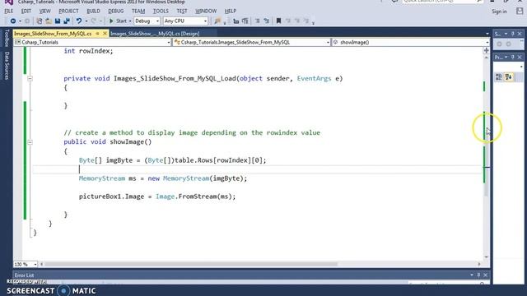Click the Navigate Forward toolbar icon
527x296 pixels.
coord(27,21)
